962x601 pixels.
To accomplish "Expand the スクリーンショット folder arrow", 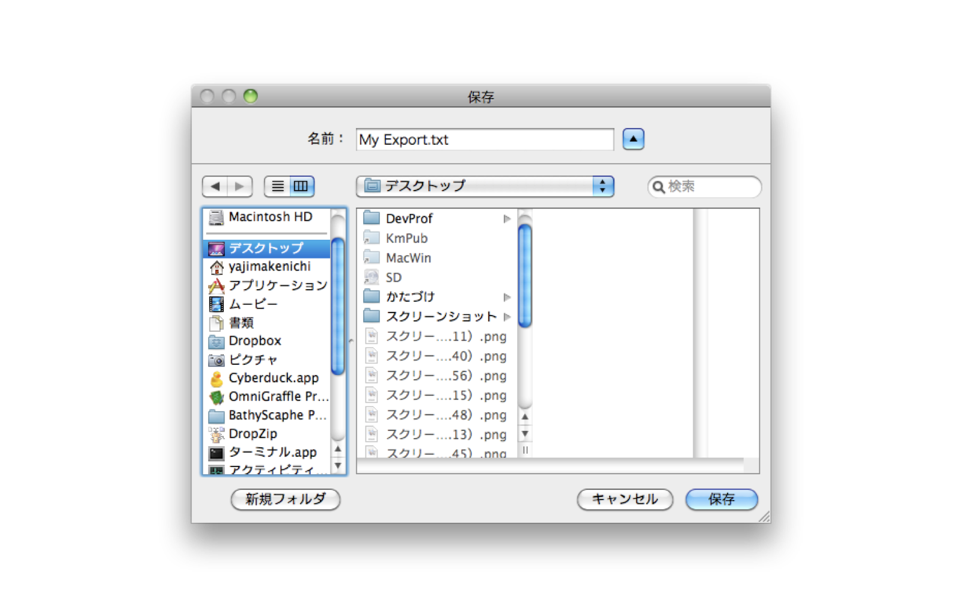I will click(x=507, y=317).
